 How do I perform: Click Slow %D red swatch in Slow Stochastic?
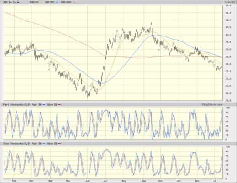(x=59, y=143)
